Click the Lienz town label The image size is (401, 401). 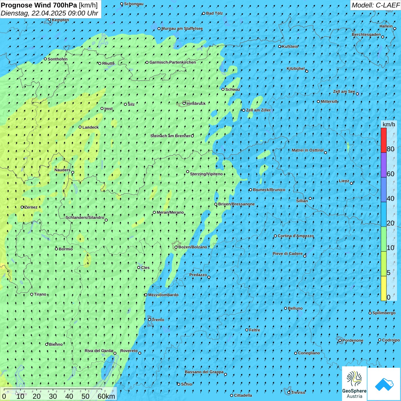point(344,181)
